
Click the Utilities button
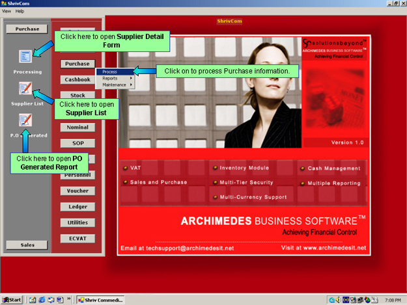coord(77,222)
